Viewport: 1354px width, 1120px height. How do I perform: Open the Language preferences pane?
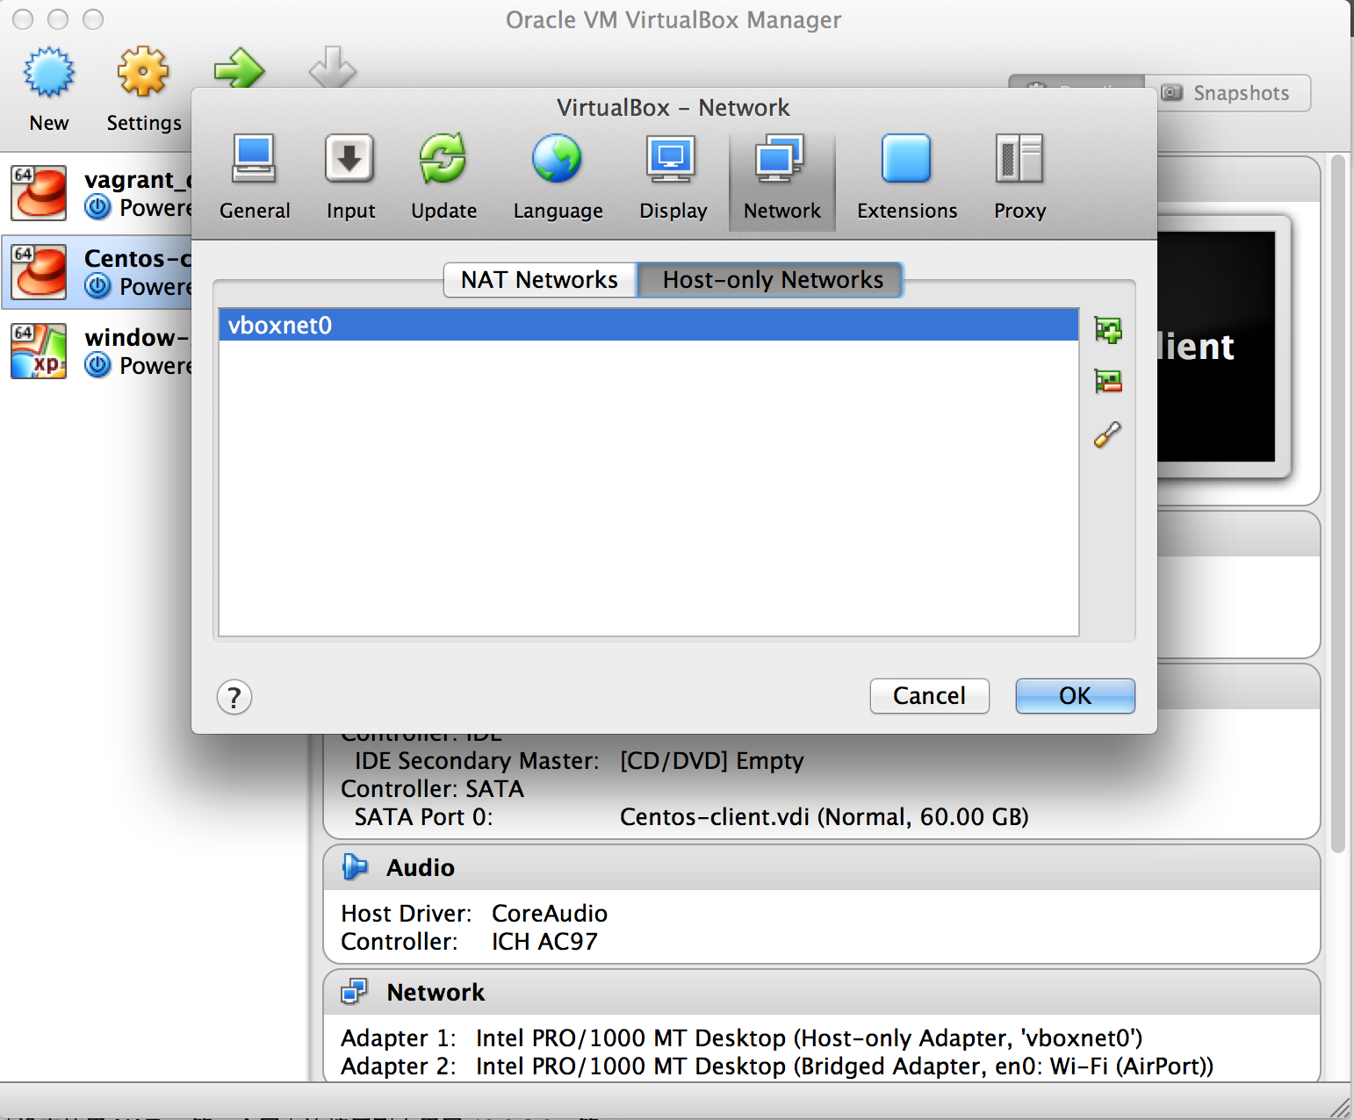pyautogui.click(x=558, y=178)
